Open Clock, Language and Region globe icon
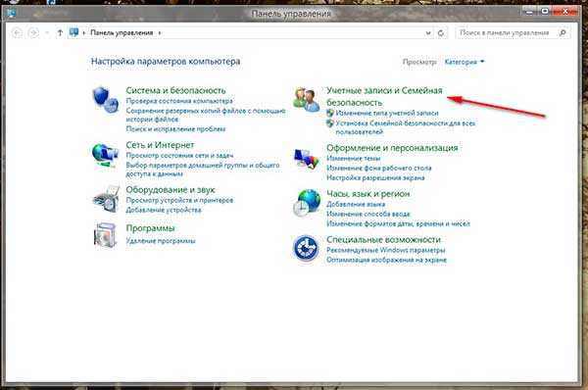Image resolution: width=588 pixels, height=390 pixels. click(307, 203)
